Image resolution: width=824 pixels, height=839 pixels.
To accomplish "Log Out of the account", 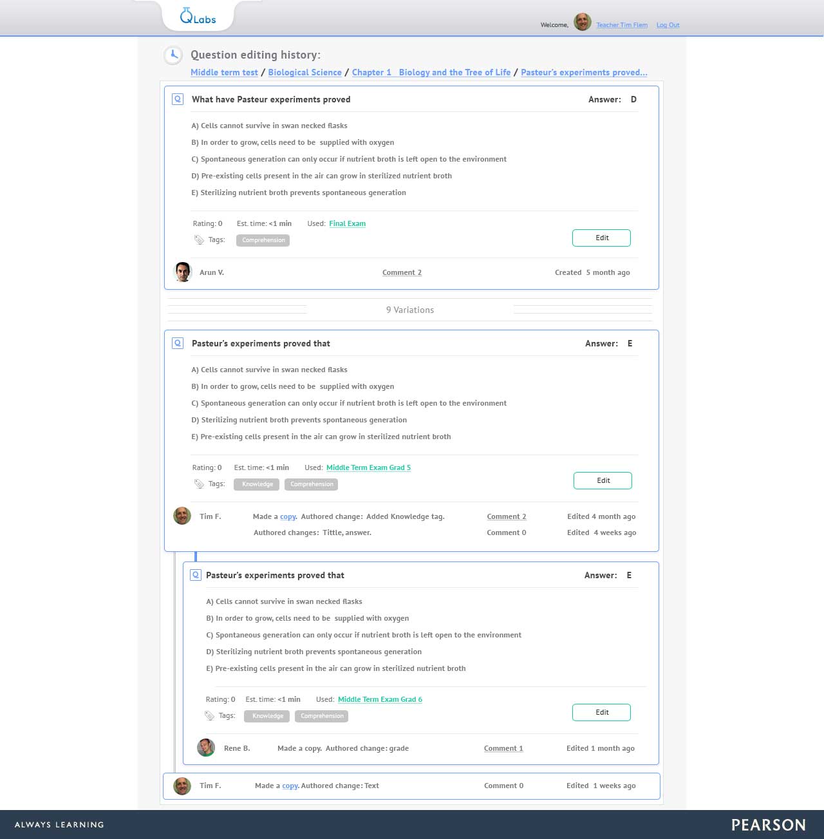I will click(x=668, y=25).
